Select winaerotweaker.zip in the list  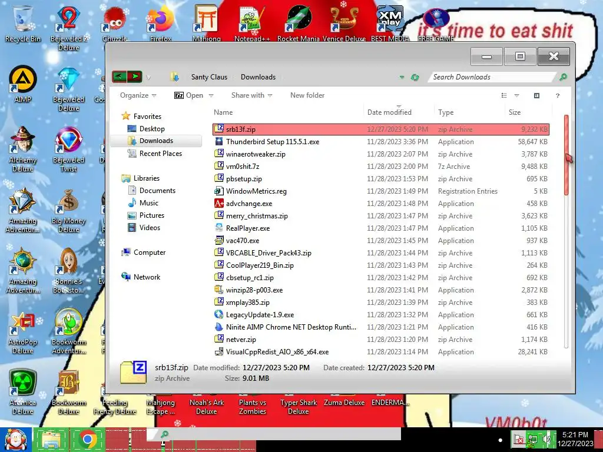pos(381,154)
